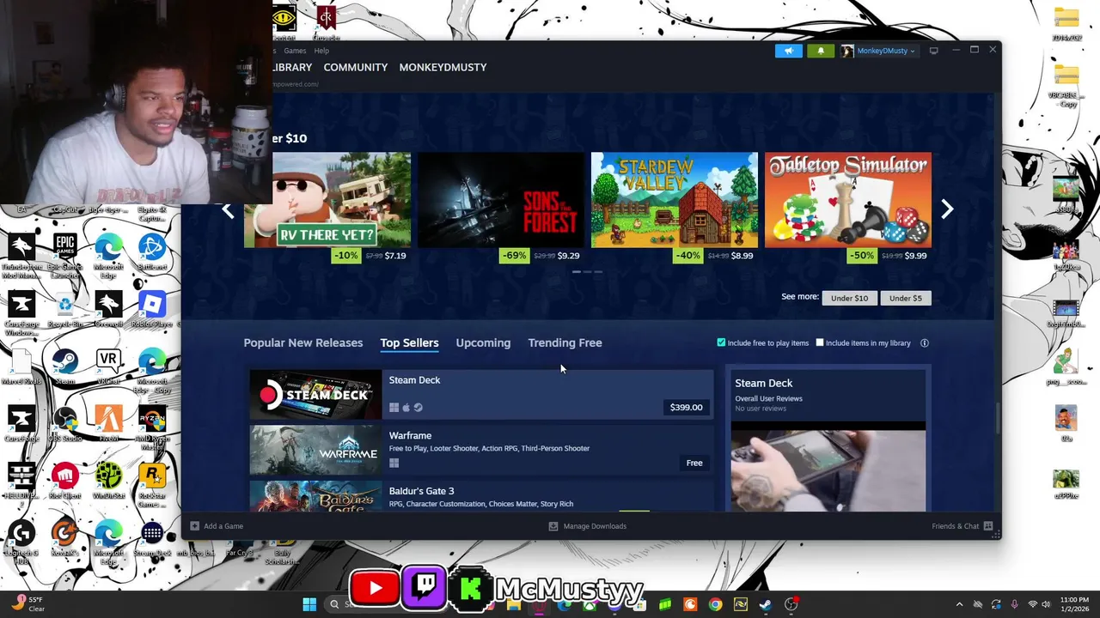1100x618 pixels.
Task: Open OBS Studio desktop shortcut
Action: [x=65, y=424]
